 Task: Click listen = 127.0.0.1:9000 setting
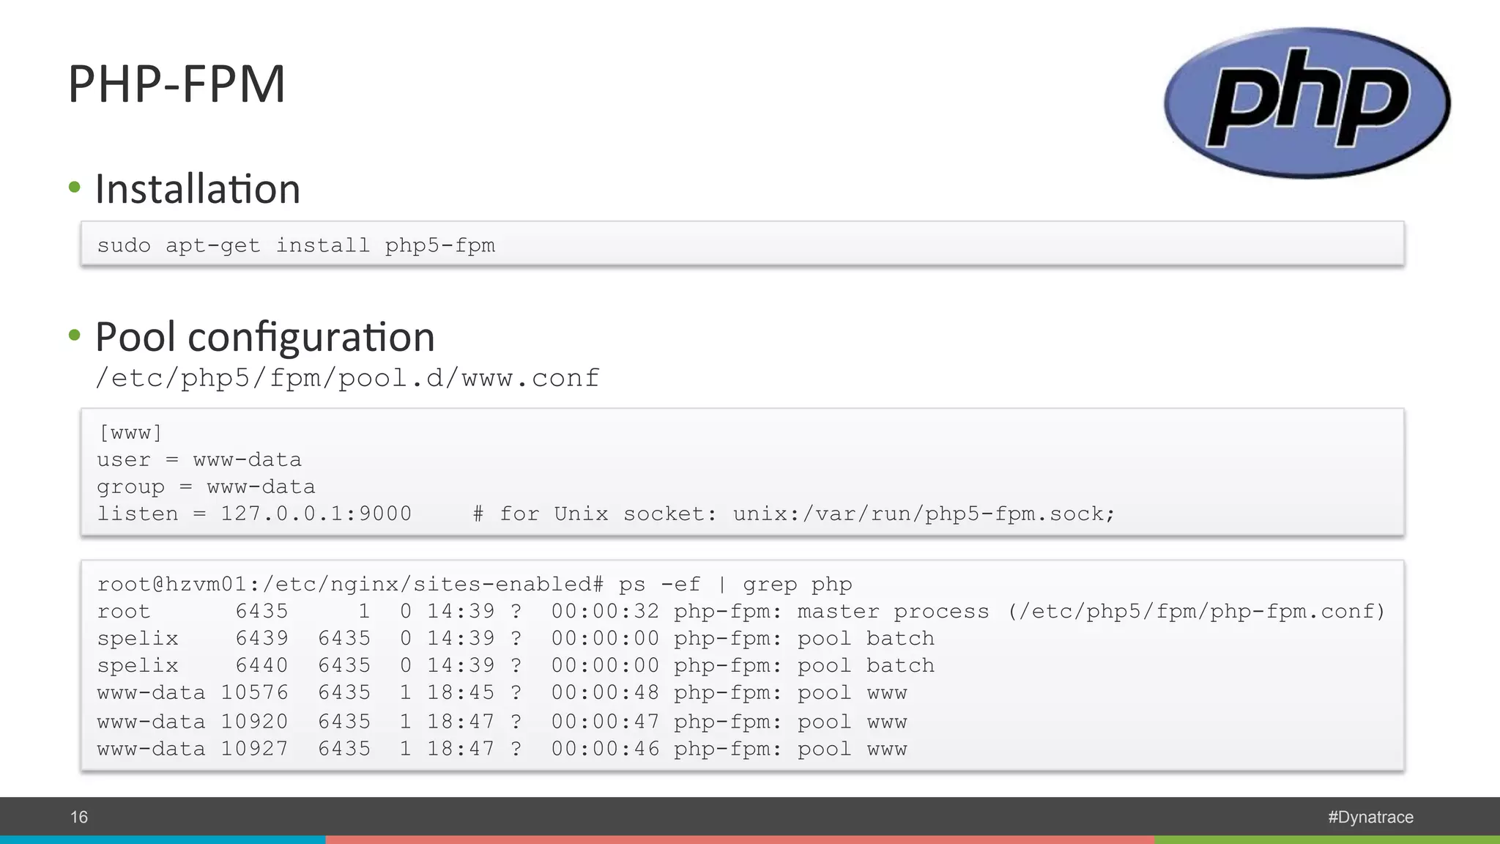[x=254, y=514]
